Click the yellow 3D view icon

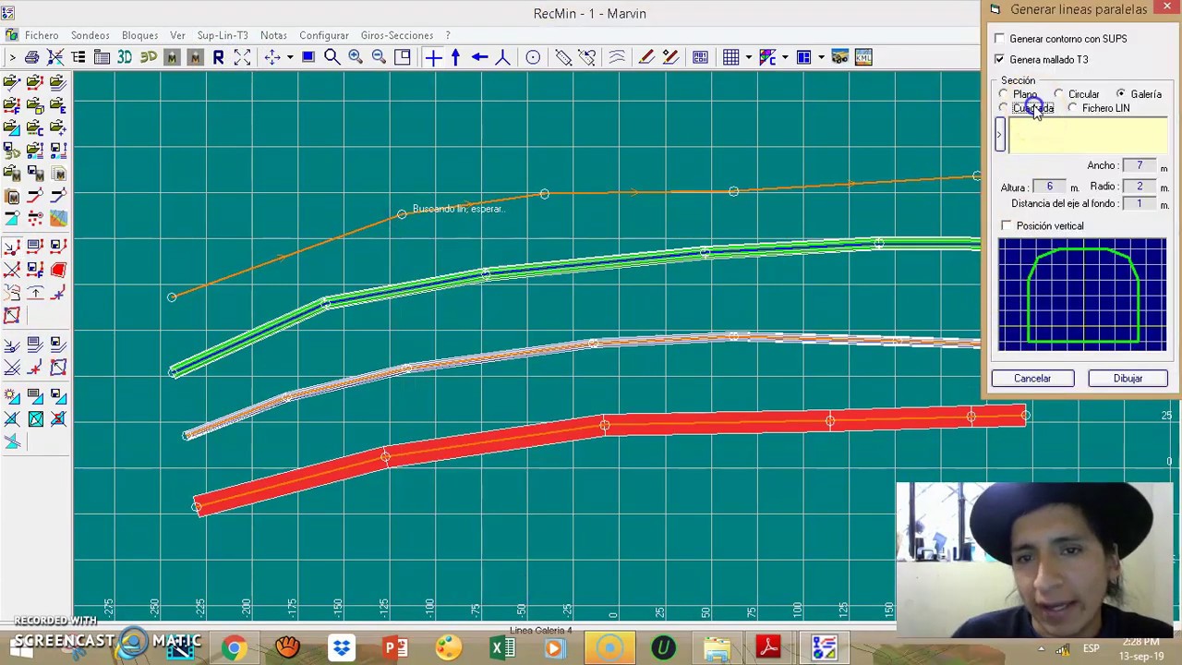[148, 57]
